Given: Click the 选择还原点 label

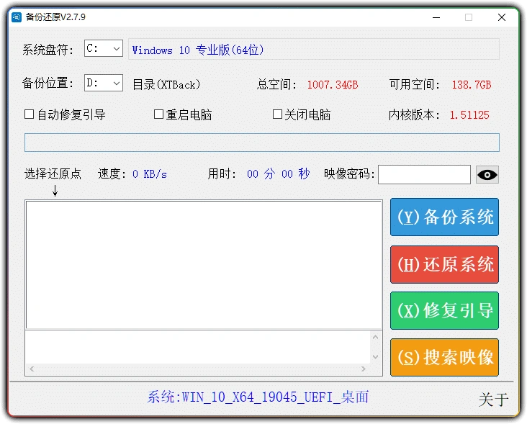Looking at the screenshot, I should (x=53, y=173).
